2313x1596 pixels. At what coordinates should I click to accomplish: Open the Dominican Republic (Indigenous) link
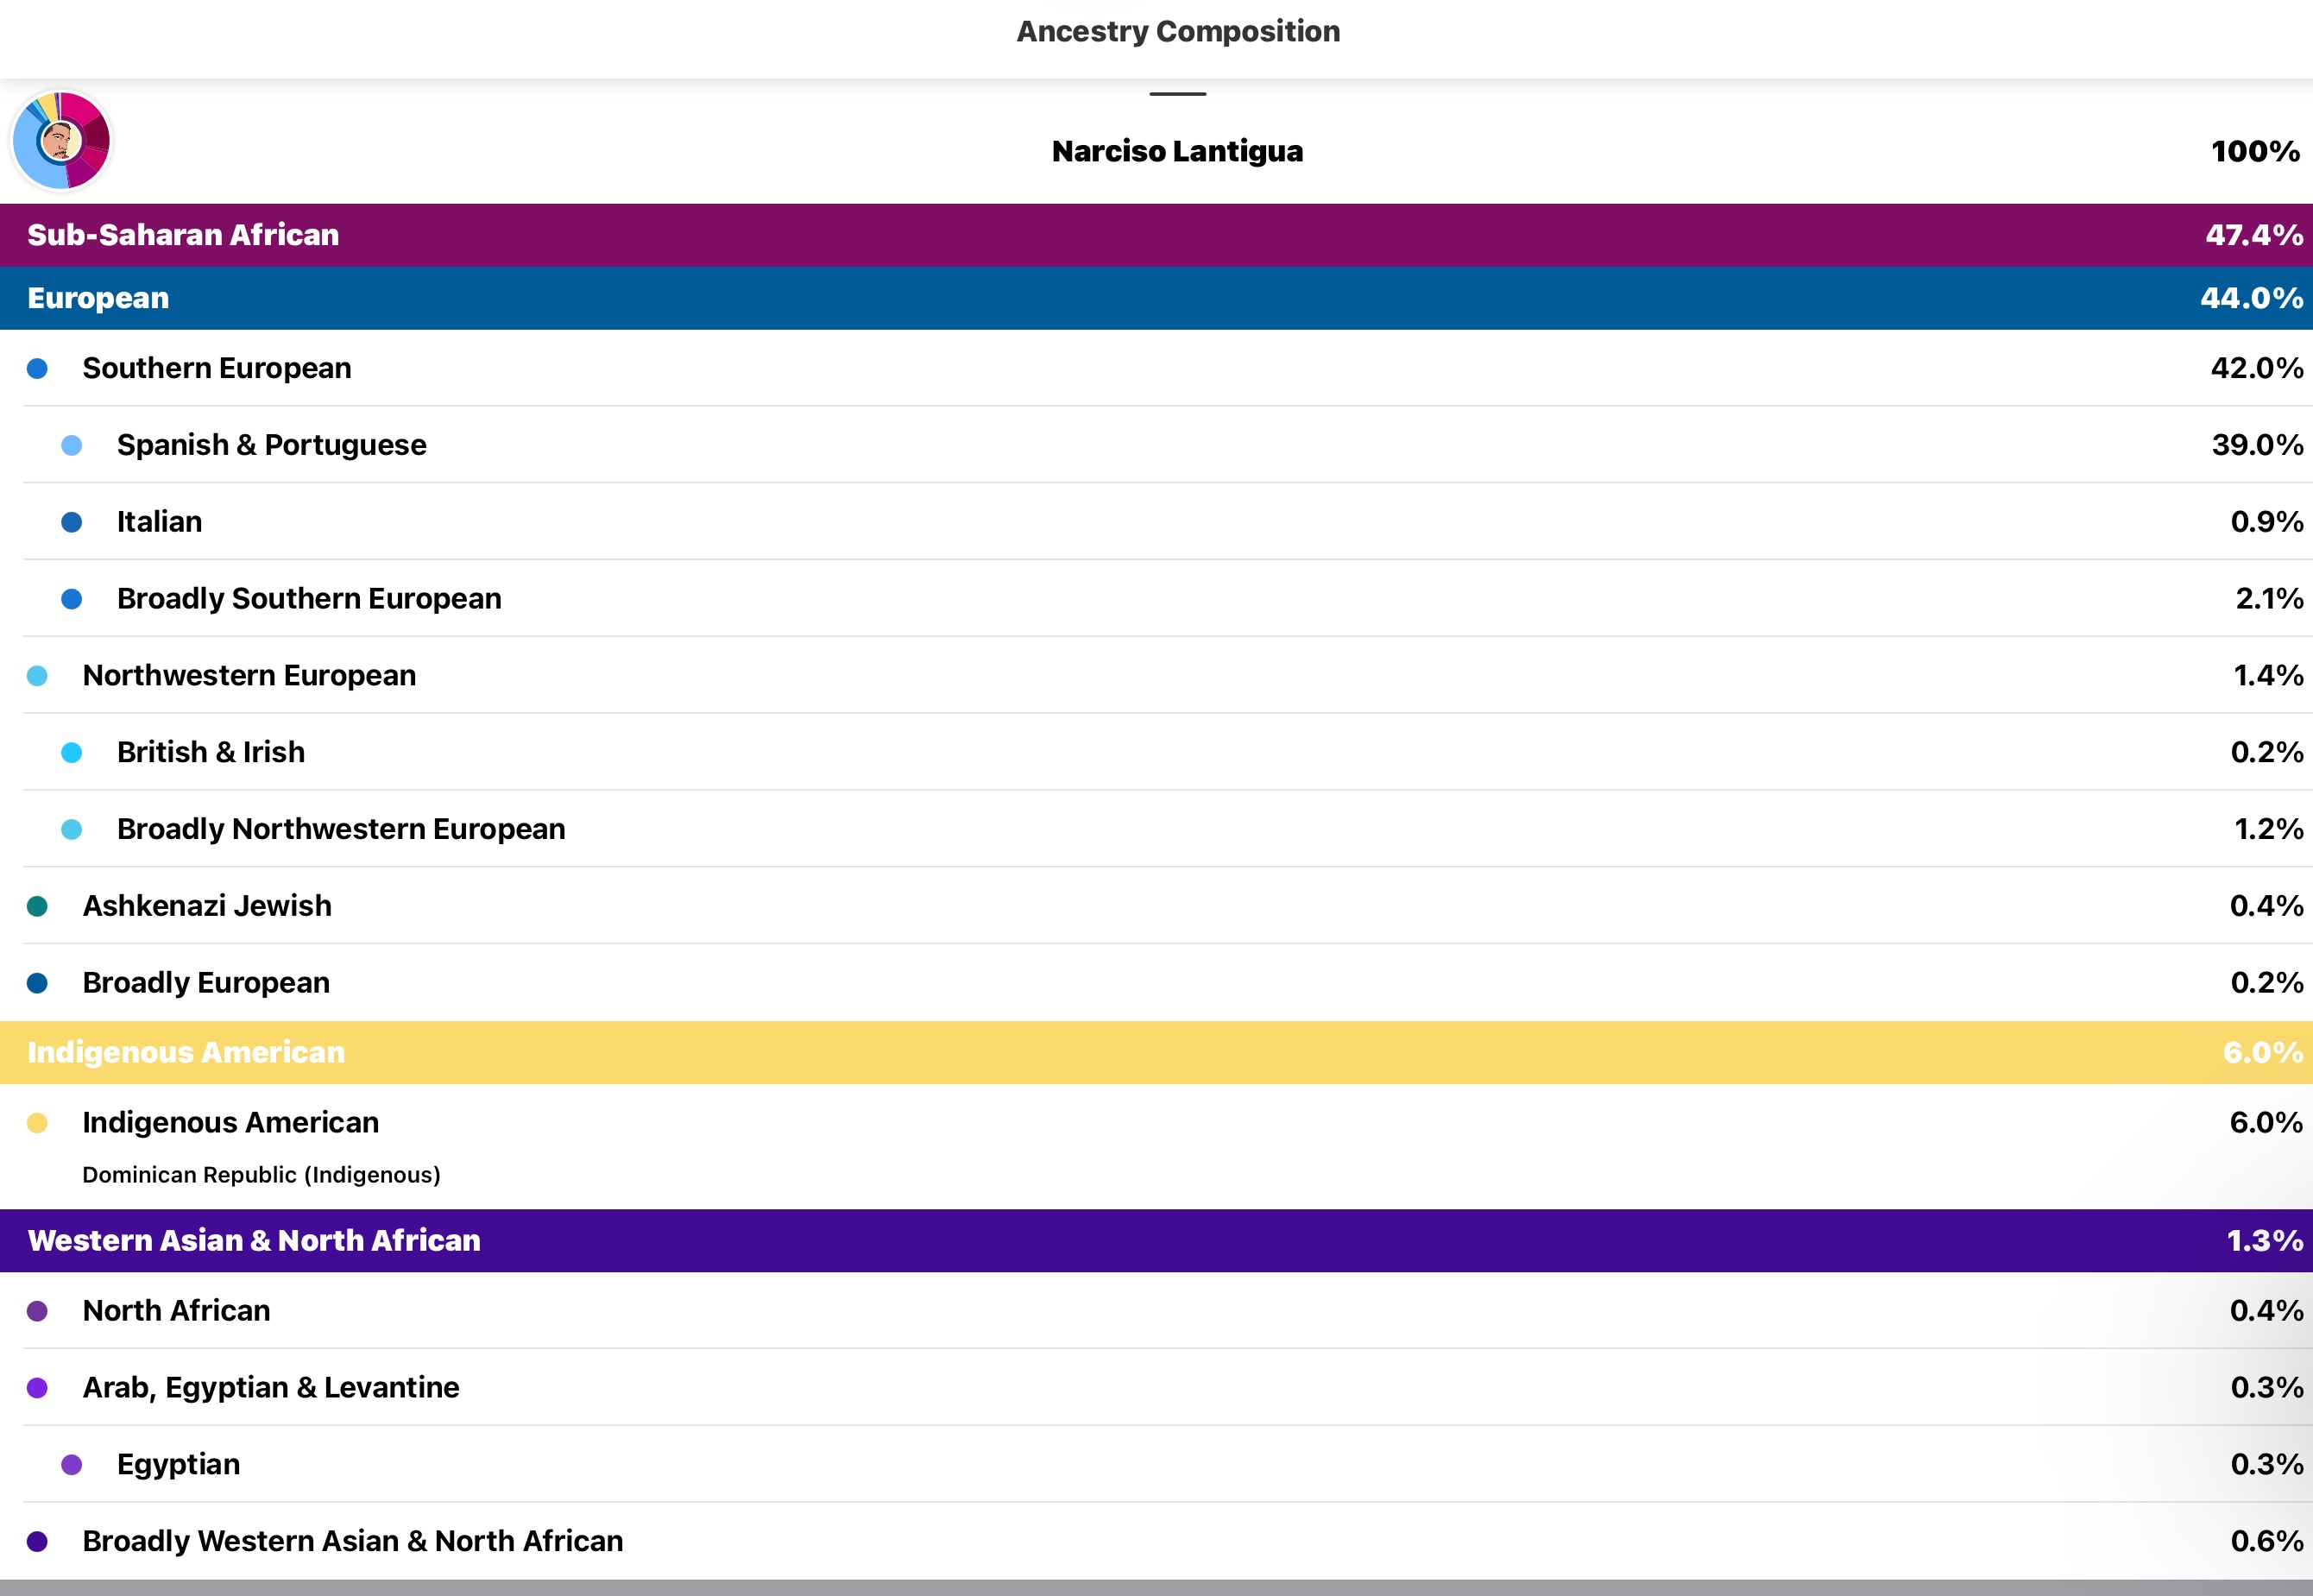coord(261,1175)
